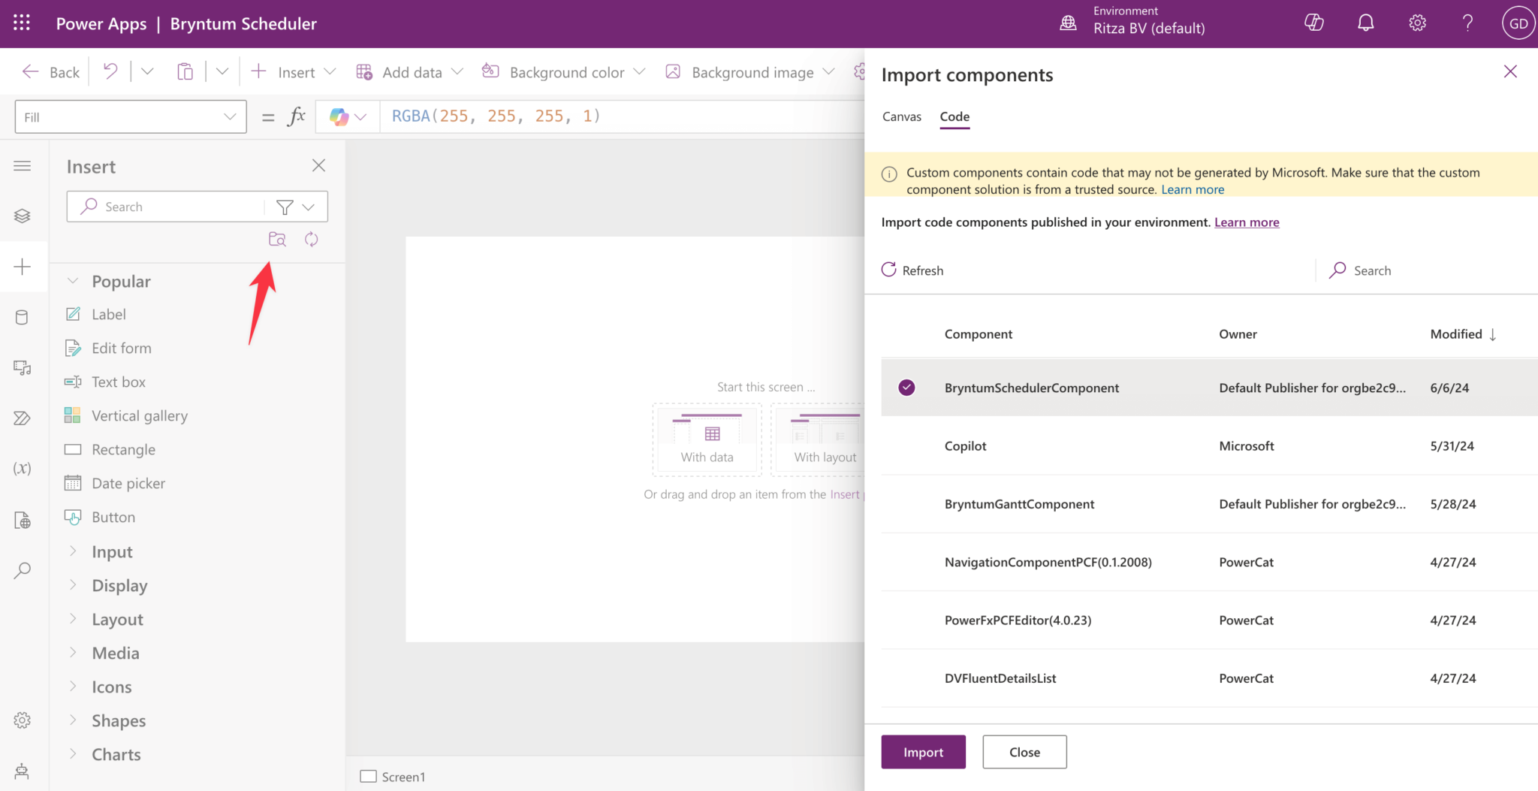Open the Media icon in left rail
Image resolution: width=1538 pixels, height=791 pixels.
pyautogui.click(x=23, y=367)
